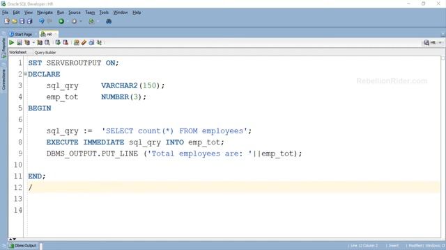Close the HR worksheet tab
The width and height of the screenshot is (446, 250).
(x=56, y=34)
